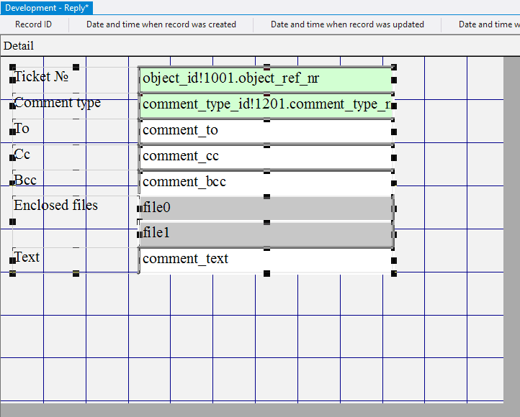Select the To label control
This screenshot has height=417, width=520.
point(22,129)
